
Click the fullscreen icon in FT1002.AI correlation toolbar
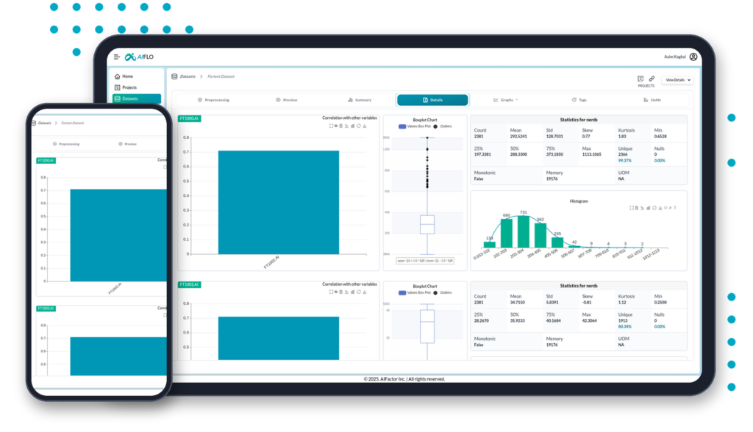[x=331, y=292]
